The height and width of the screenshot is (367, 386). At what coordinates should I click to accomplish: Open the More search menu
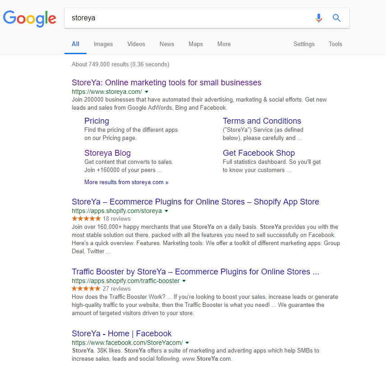coord(224,44)
